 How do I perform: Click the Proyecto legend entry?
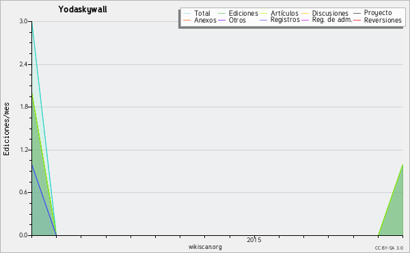coord(372,13)
